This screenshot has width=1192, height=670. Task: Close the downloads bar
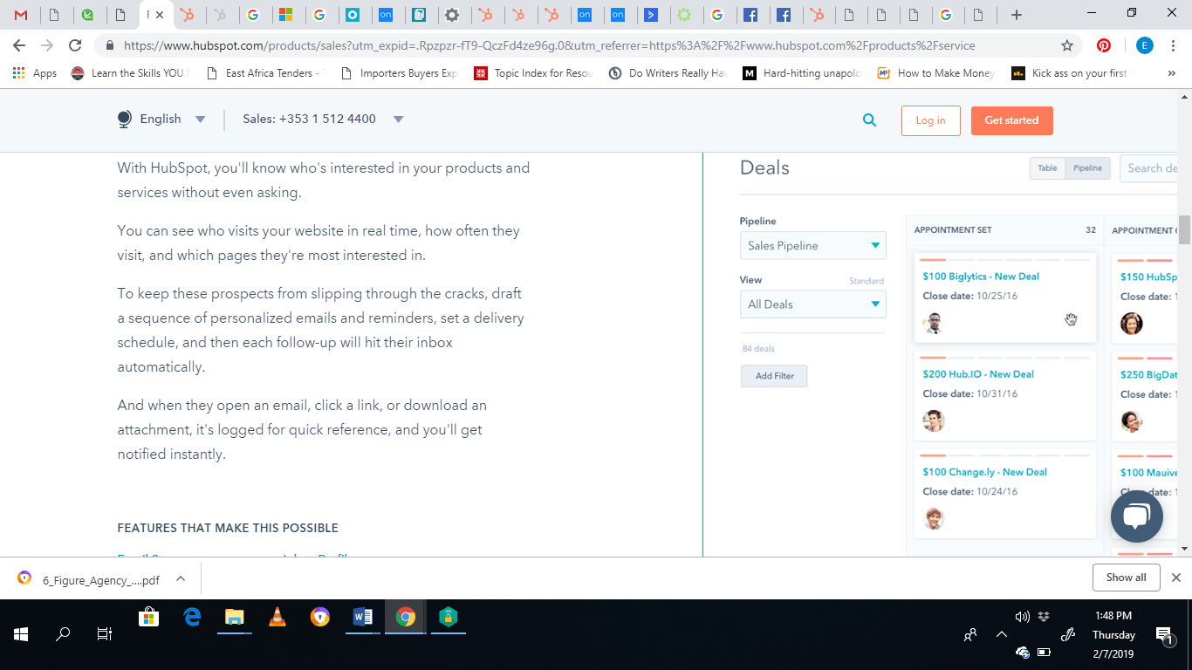pyautogui.click(x=1175, y=578)
